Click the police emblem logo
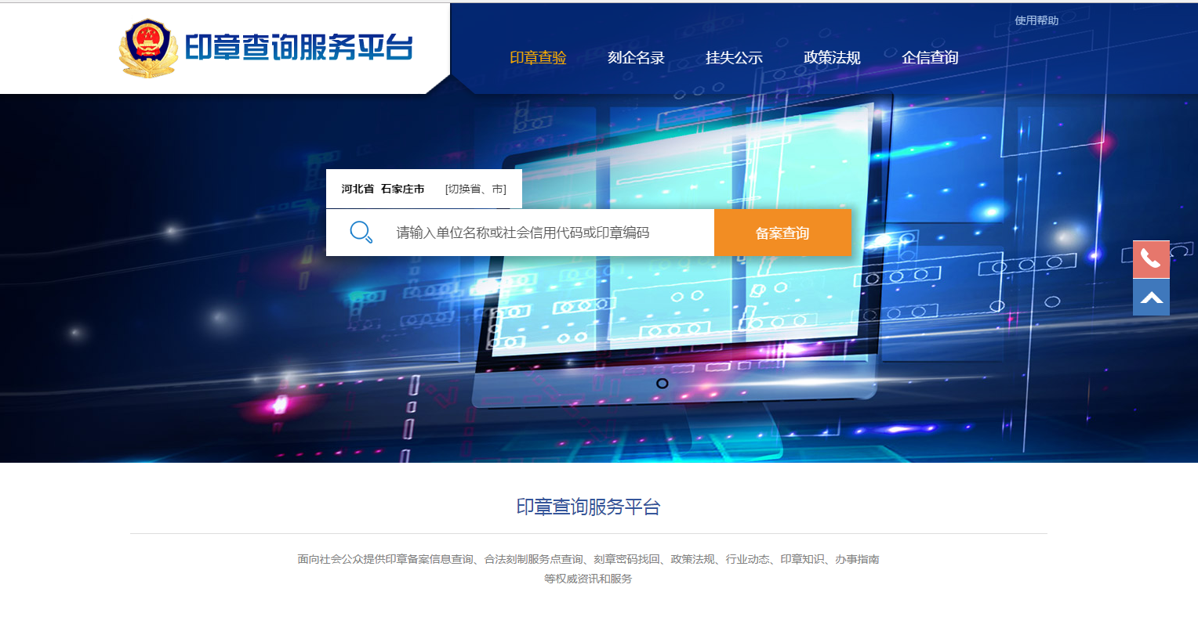 tap(149, 49)
